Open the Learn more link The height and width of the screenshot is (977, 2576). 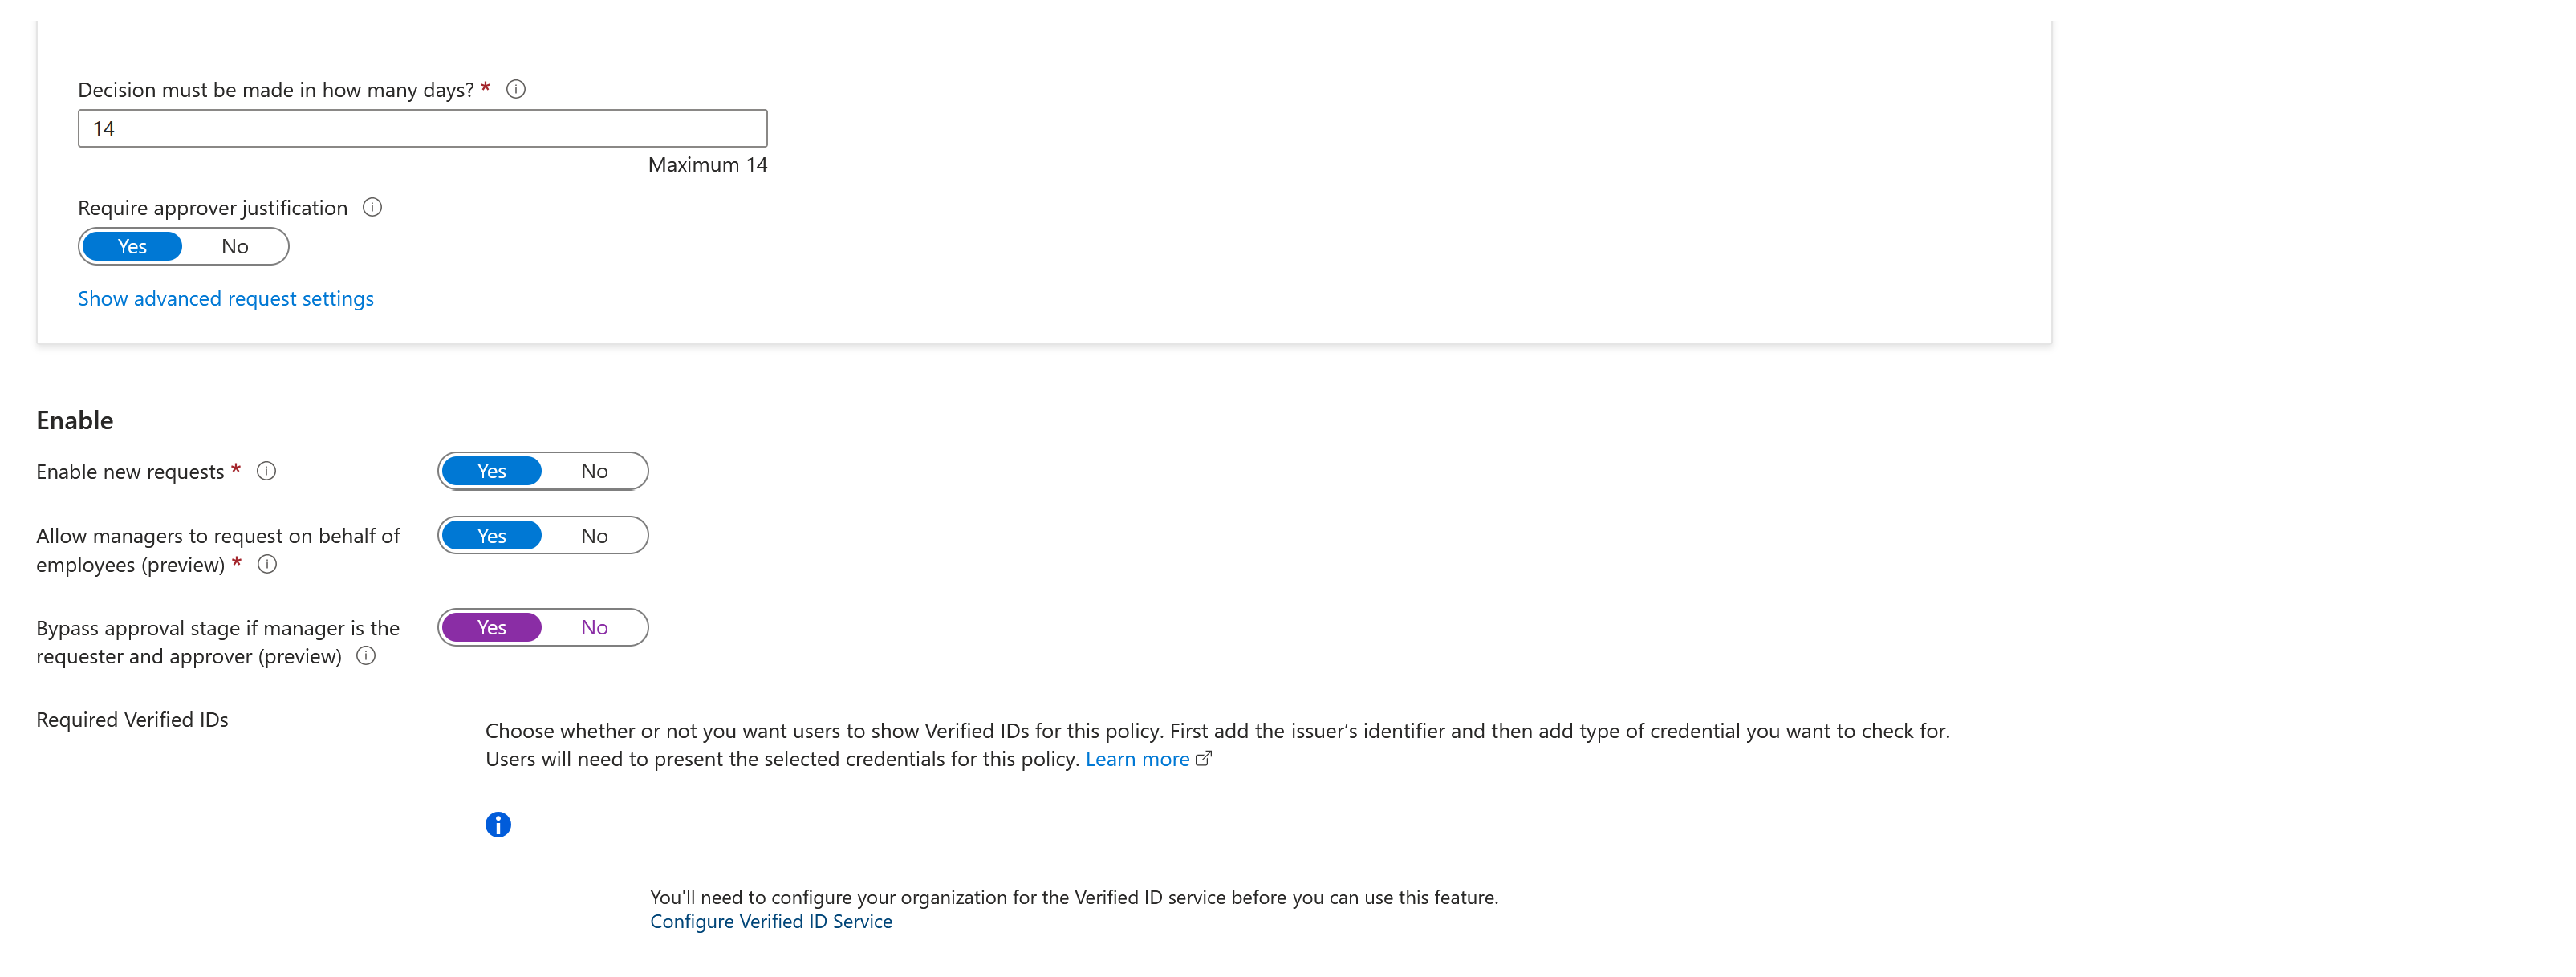[x=1137, y=759]
